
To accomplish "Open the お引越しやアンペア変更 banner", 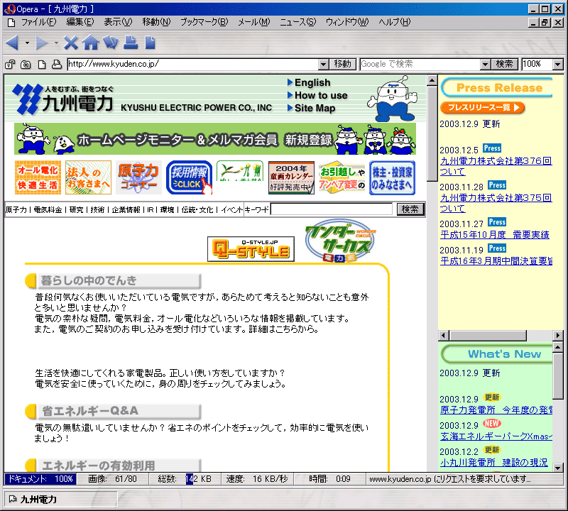I will [x=342, y=177].
